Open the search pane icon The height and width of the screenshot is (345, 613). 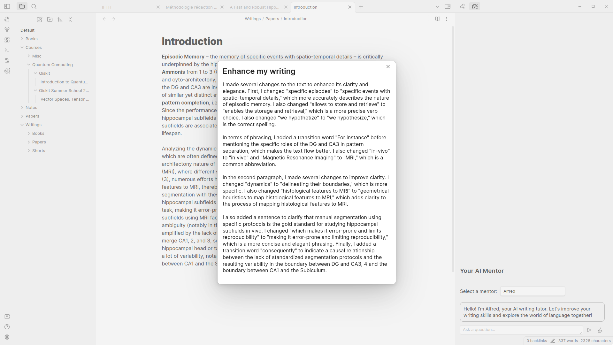pos(34,6)
